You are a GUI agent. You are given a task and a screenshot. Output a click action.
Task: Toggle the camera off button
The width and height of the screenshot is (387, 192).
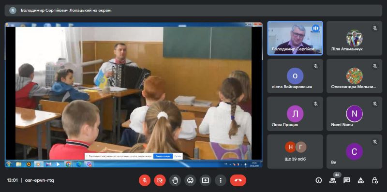click(x=160, y=180)
